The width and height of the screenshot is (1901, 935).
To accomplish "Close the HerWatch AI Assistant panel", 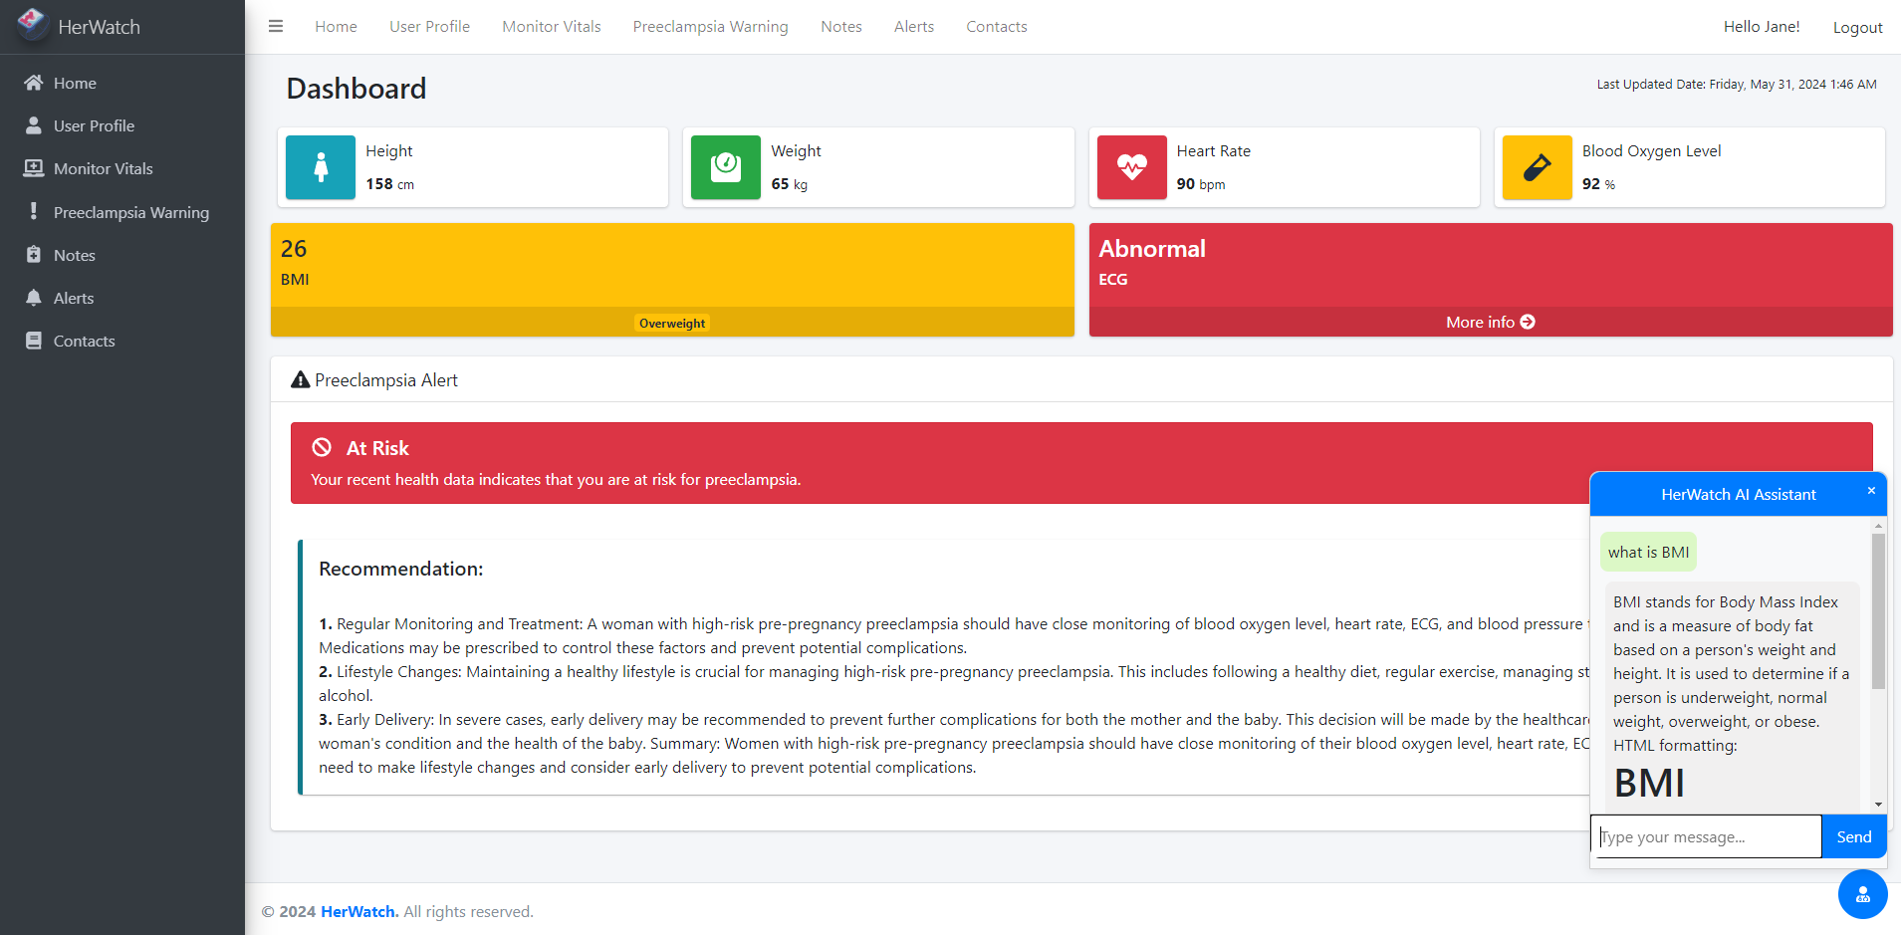I will click(1871, 491).
